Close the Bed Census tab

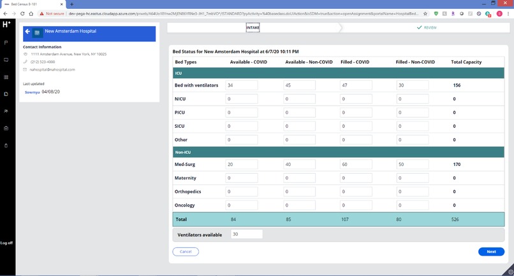pos(61,4)
